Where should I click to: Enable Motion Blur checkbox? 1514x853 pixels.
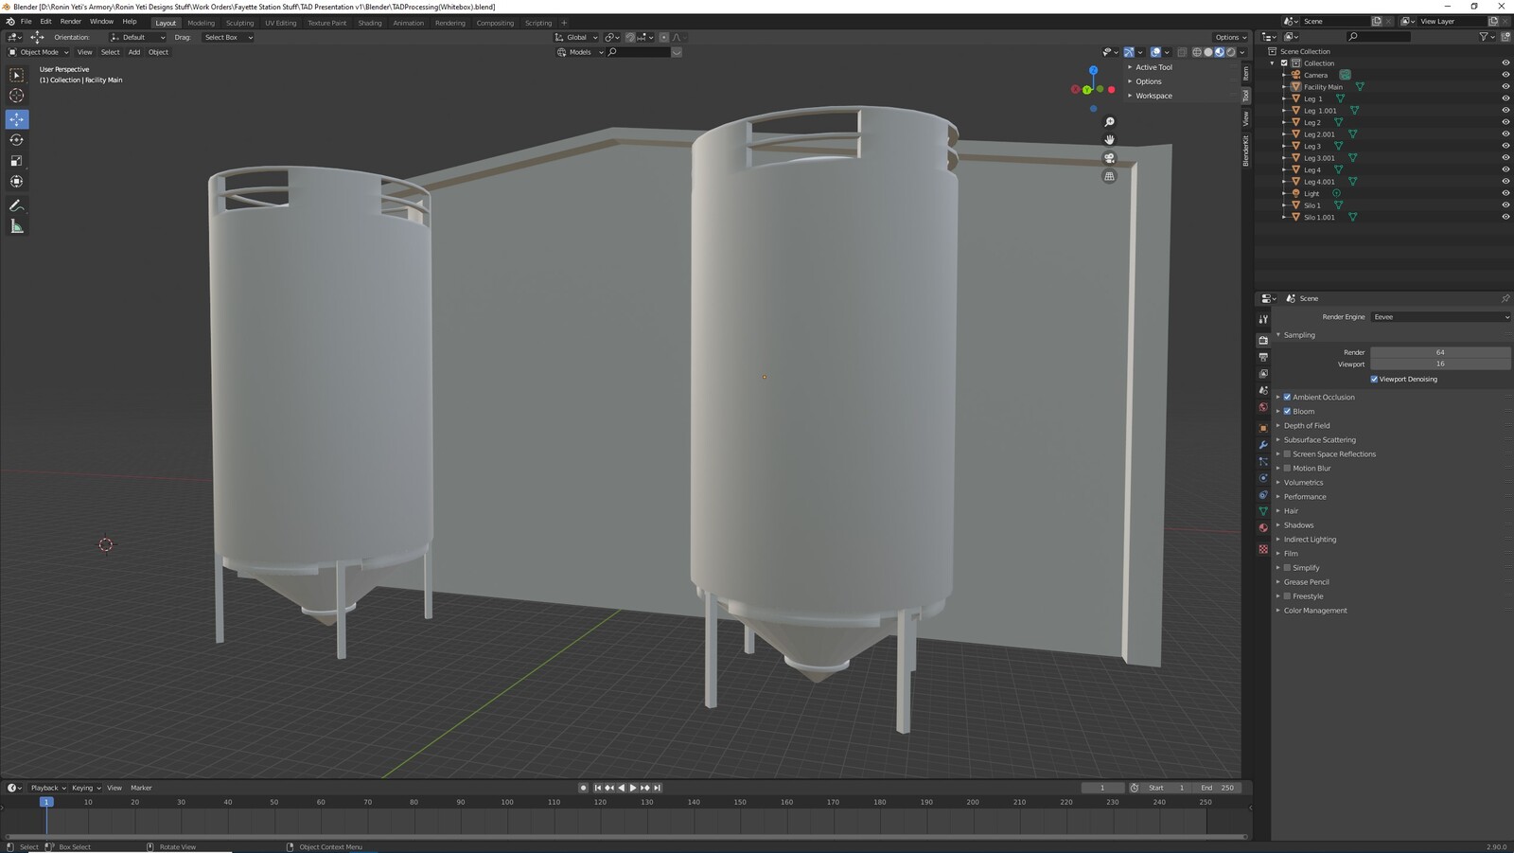tap(1287, 468)
